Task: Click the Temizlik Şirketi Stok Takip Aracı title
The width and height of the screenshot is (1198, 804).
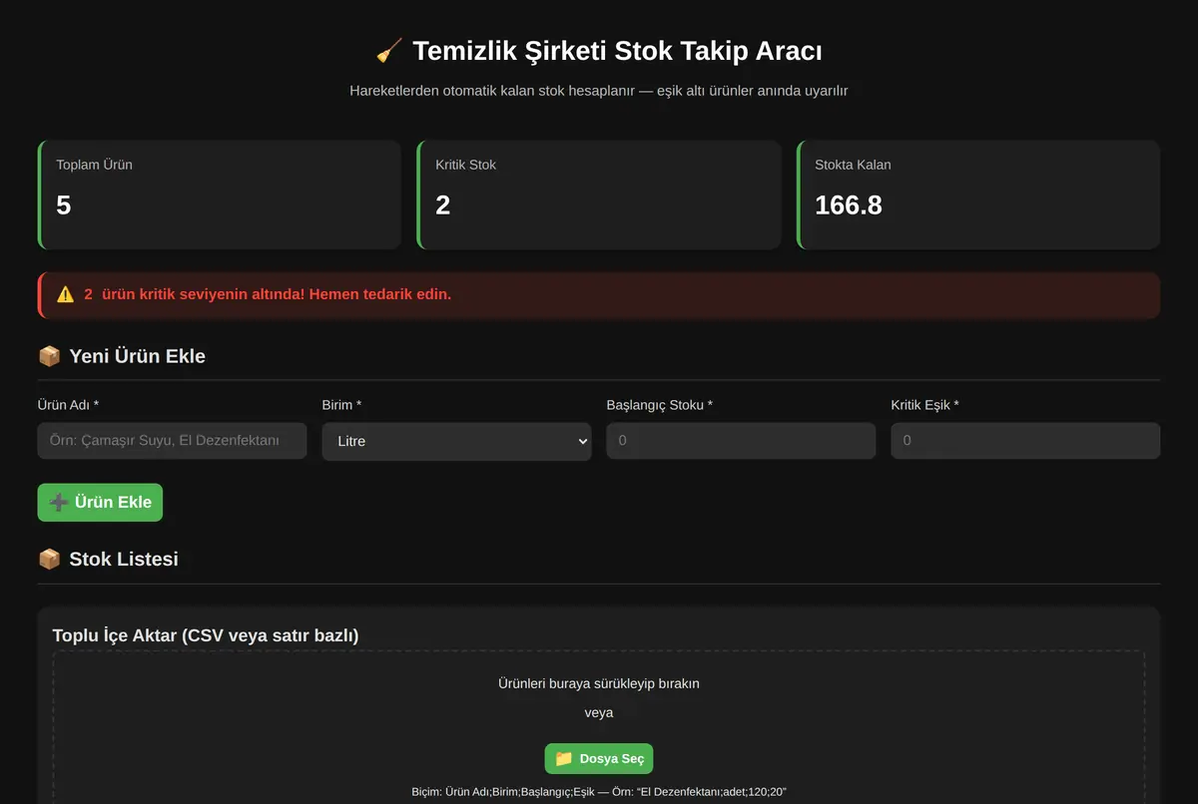Action: [x=617, y=51]
